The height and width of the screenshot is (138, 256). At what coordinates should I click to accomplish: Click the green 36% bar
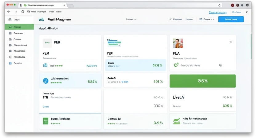pos(202,81)
